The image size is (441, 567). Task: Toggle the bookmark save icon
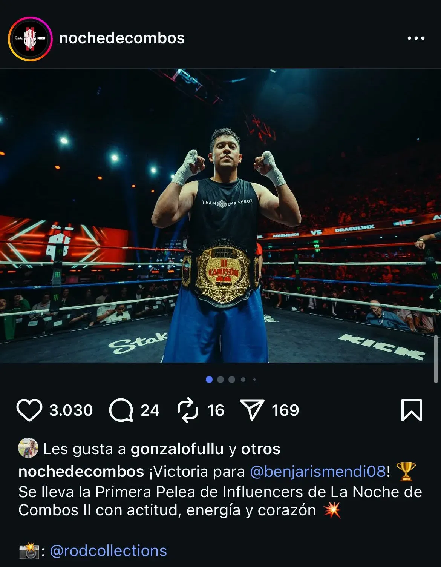tap(411, 410)
